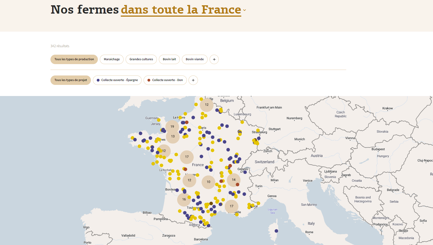433x245 pixels.
Task: Toggle the Maraîchage production filter
Action: coord(112,59)
